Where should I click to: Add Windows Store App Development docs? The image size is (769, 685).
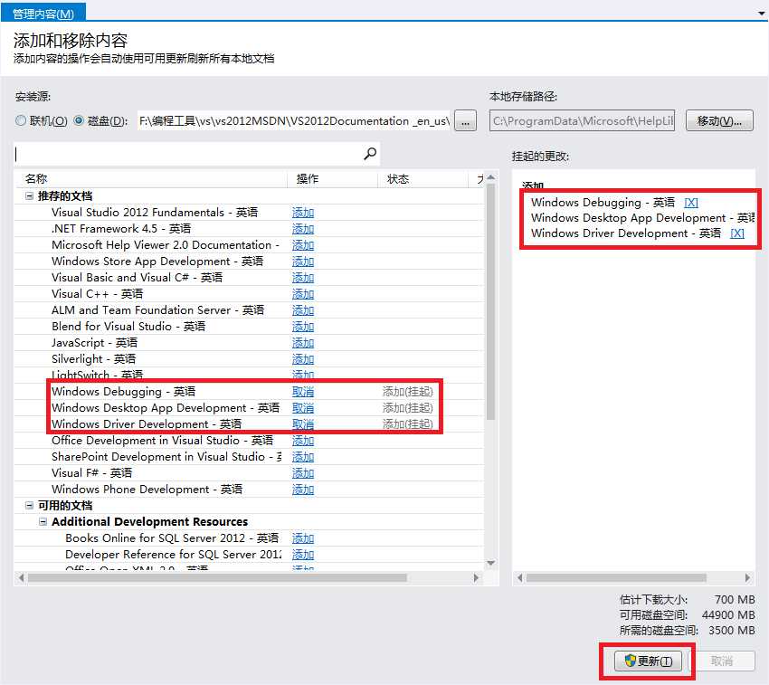(x=302, y=261)
